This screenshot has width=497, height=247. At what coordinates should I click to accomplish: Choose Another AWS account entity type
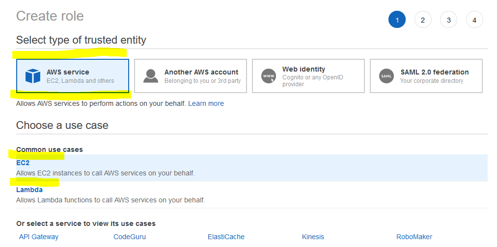click(191, 76)
